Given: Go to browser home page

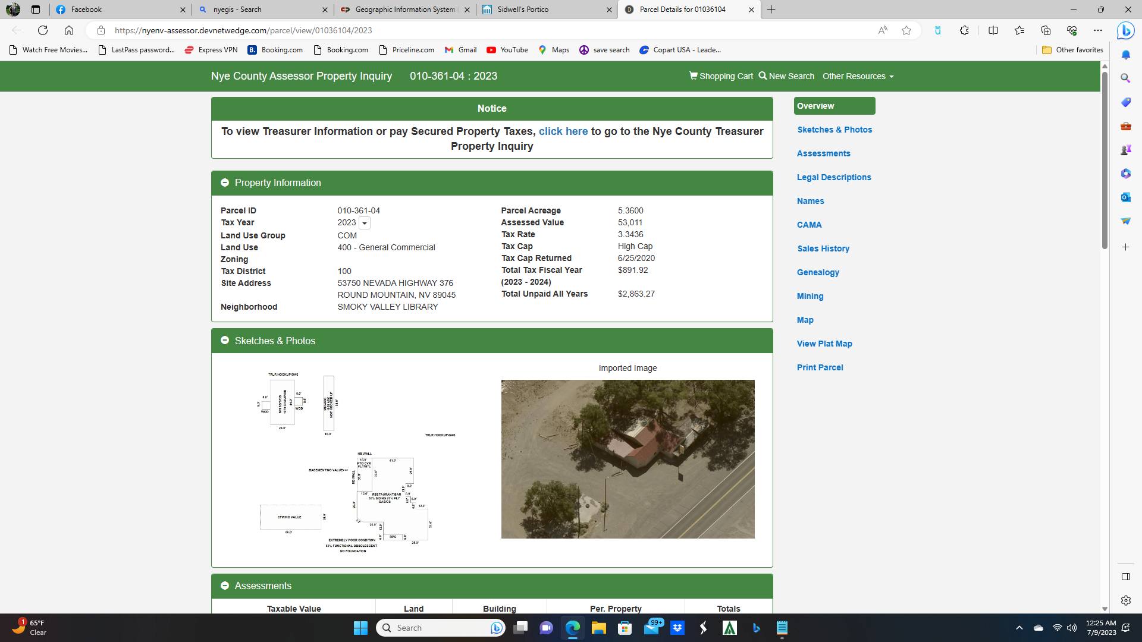Looking at the screenshot, I should point(69,30).
